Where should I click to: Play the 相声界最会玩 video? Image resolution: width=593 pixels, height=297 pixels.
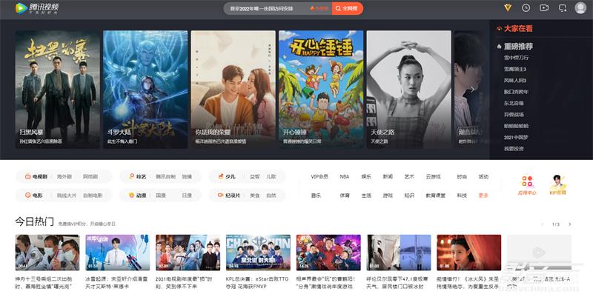328,253
